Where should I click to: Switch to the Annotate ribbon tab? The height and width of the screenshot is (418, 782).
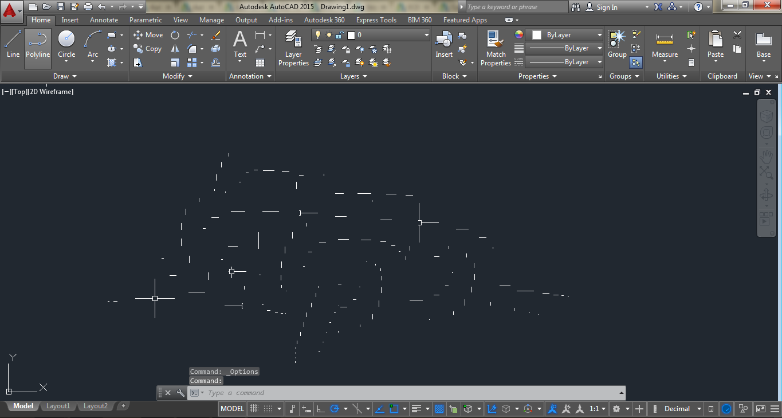click(104, 19)
